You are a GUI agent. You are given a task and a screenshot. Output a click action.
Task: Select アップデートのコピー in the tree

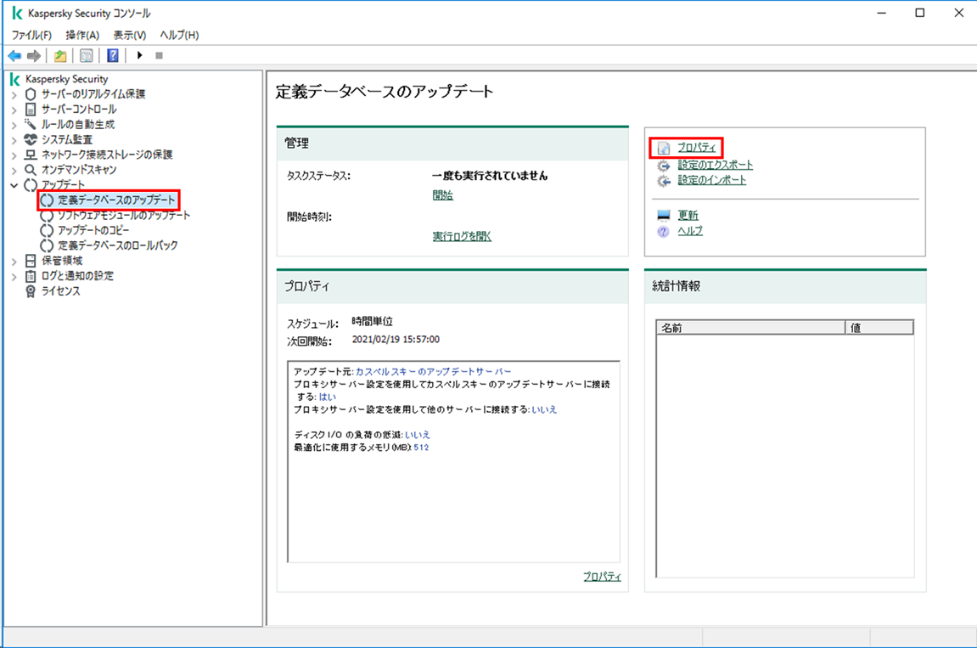pyautogui.click(x=93, y=230)
